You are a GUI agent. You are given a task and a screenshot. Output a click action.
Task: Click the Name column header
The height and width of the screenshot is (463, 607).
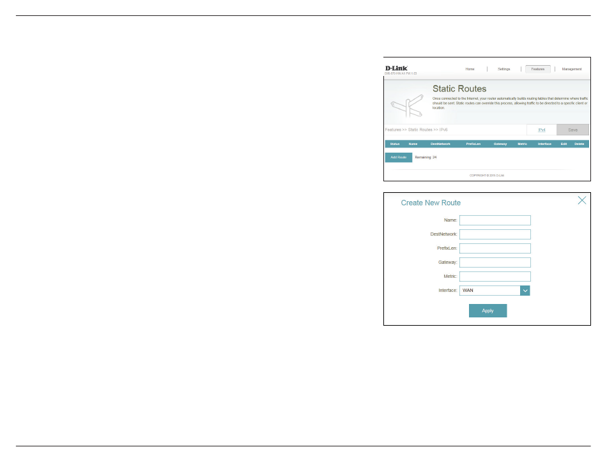413,144
